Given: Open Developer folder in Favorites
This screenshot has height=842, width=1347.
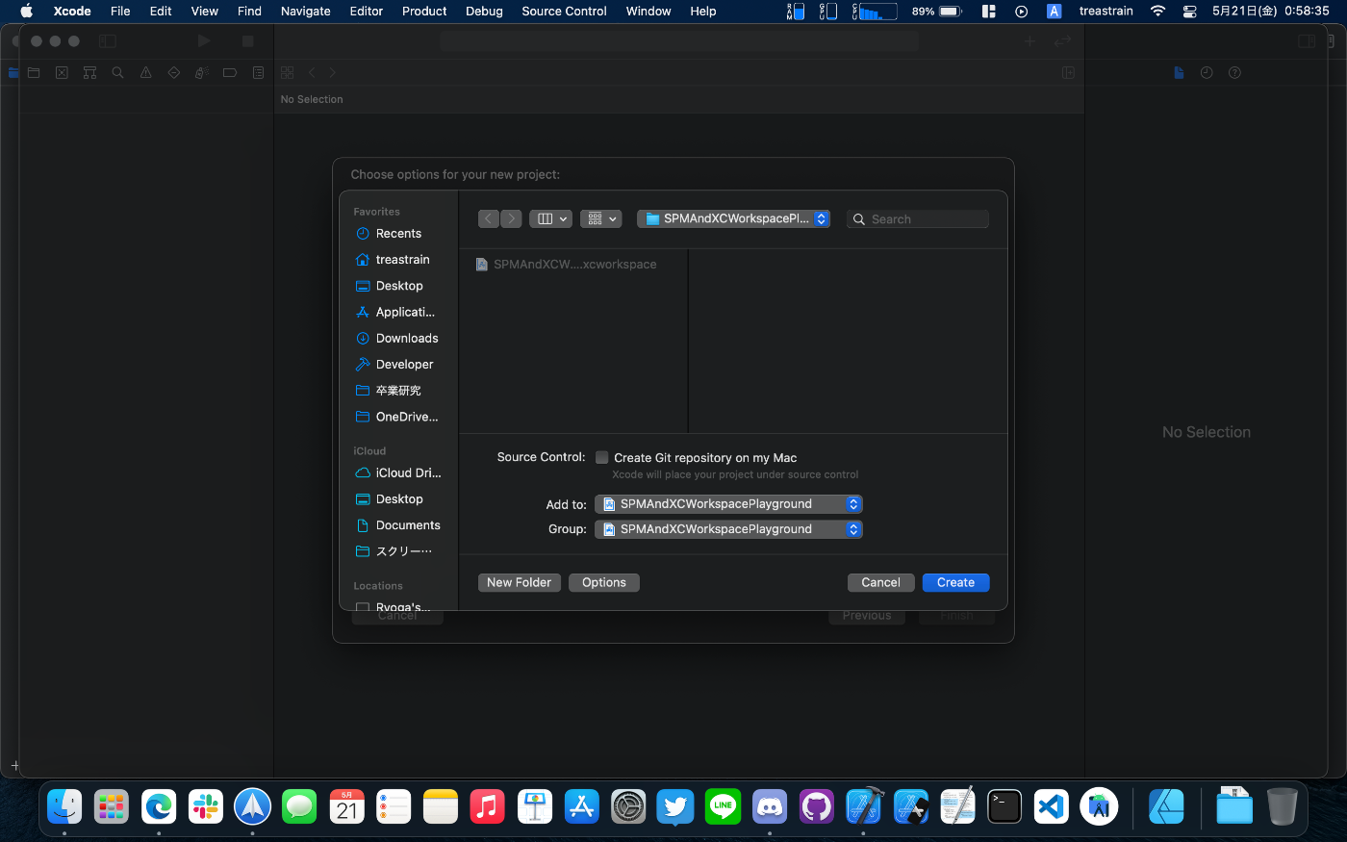Looking at the screenshot, I should [404, 365].
